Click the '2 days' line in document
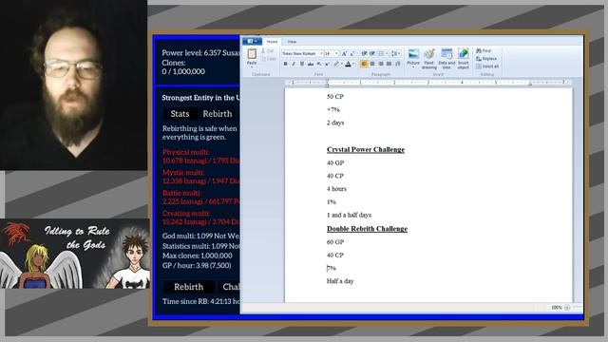 click(x=335, y=123)
